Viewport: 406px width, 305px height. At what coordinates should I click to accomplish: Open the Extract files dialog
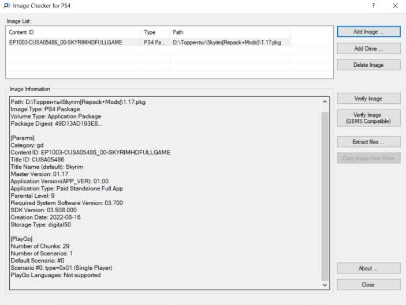tap(368, 142)
